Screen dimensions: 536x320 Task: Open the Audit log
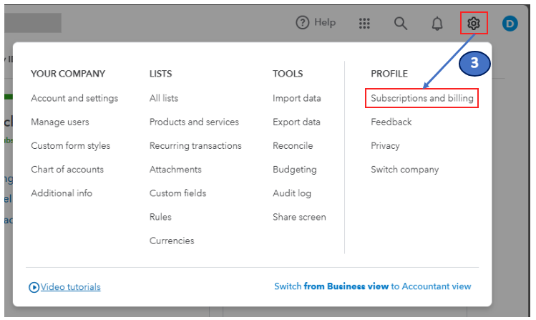click(x=293, y=193)
